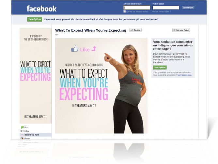Click the thumbs-up icon on J'aime button

[x=132, y=30]
